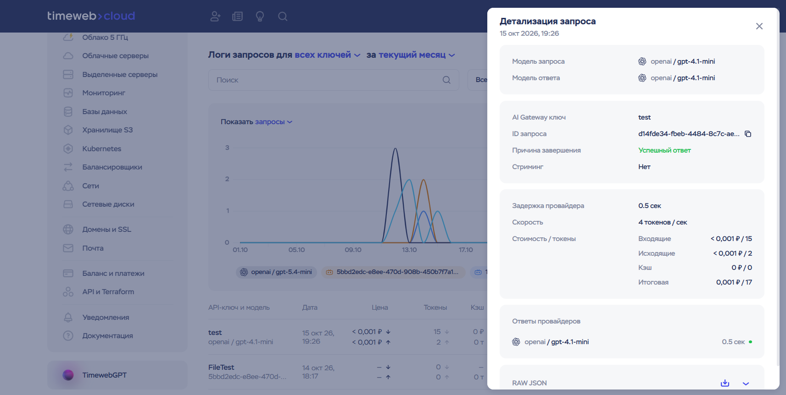Image resolution: width=786 pixels, height=395 pixels.
Task: Open Kubernetes in sidebar
Action: pos(102,149)
